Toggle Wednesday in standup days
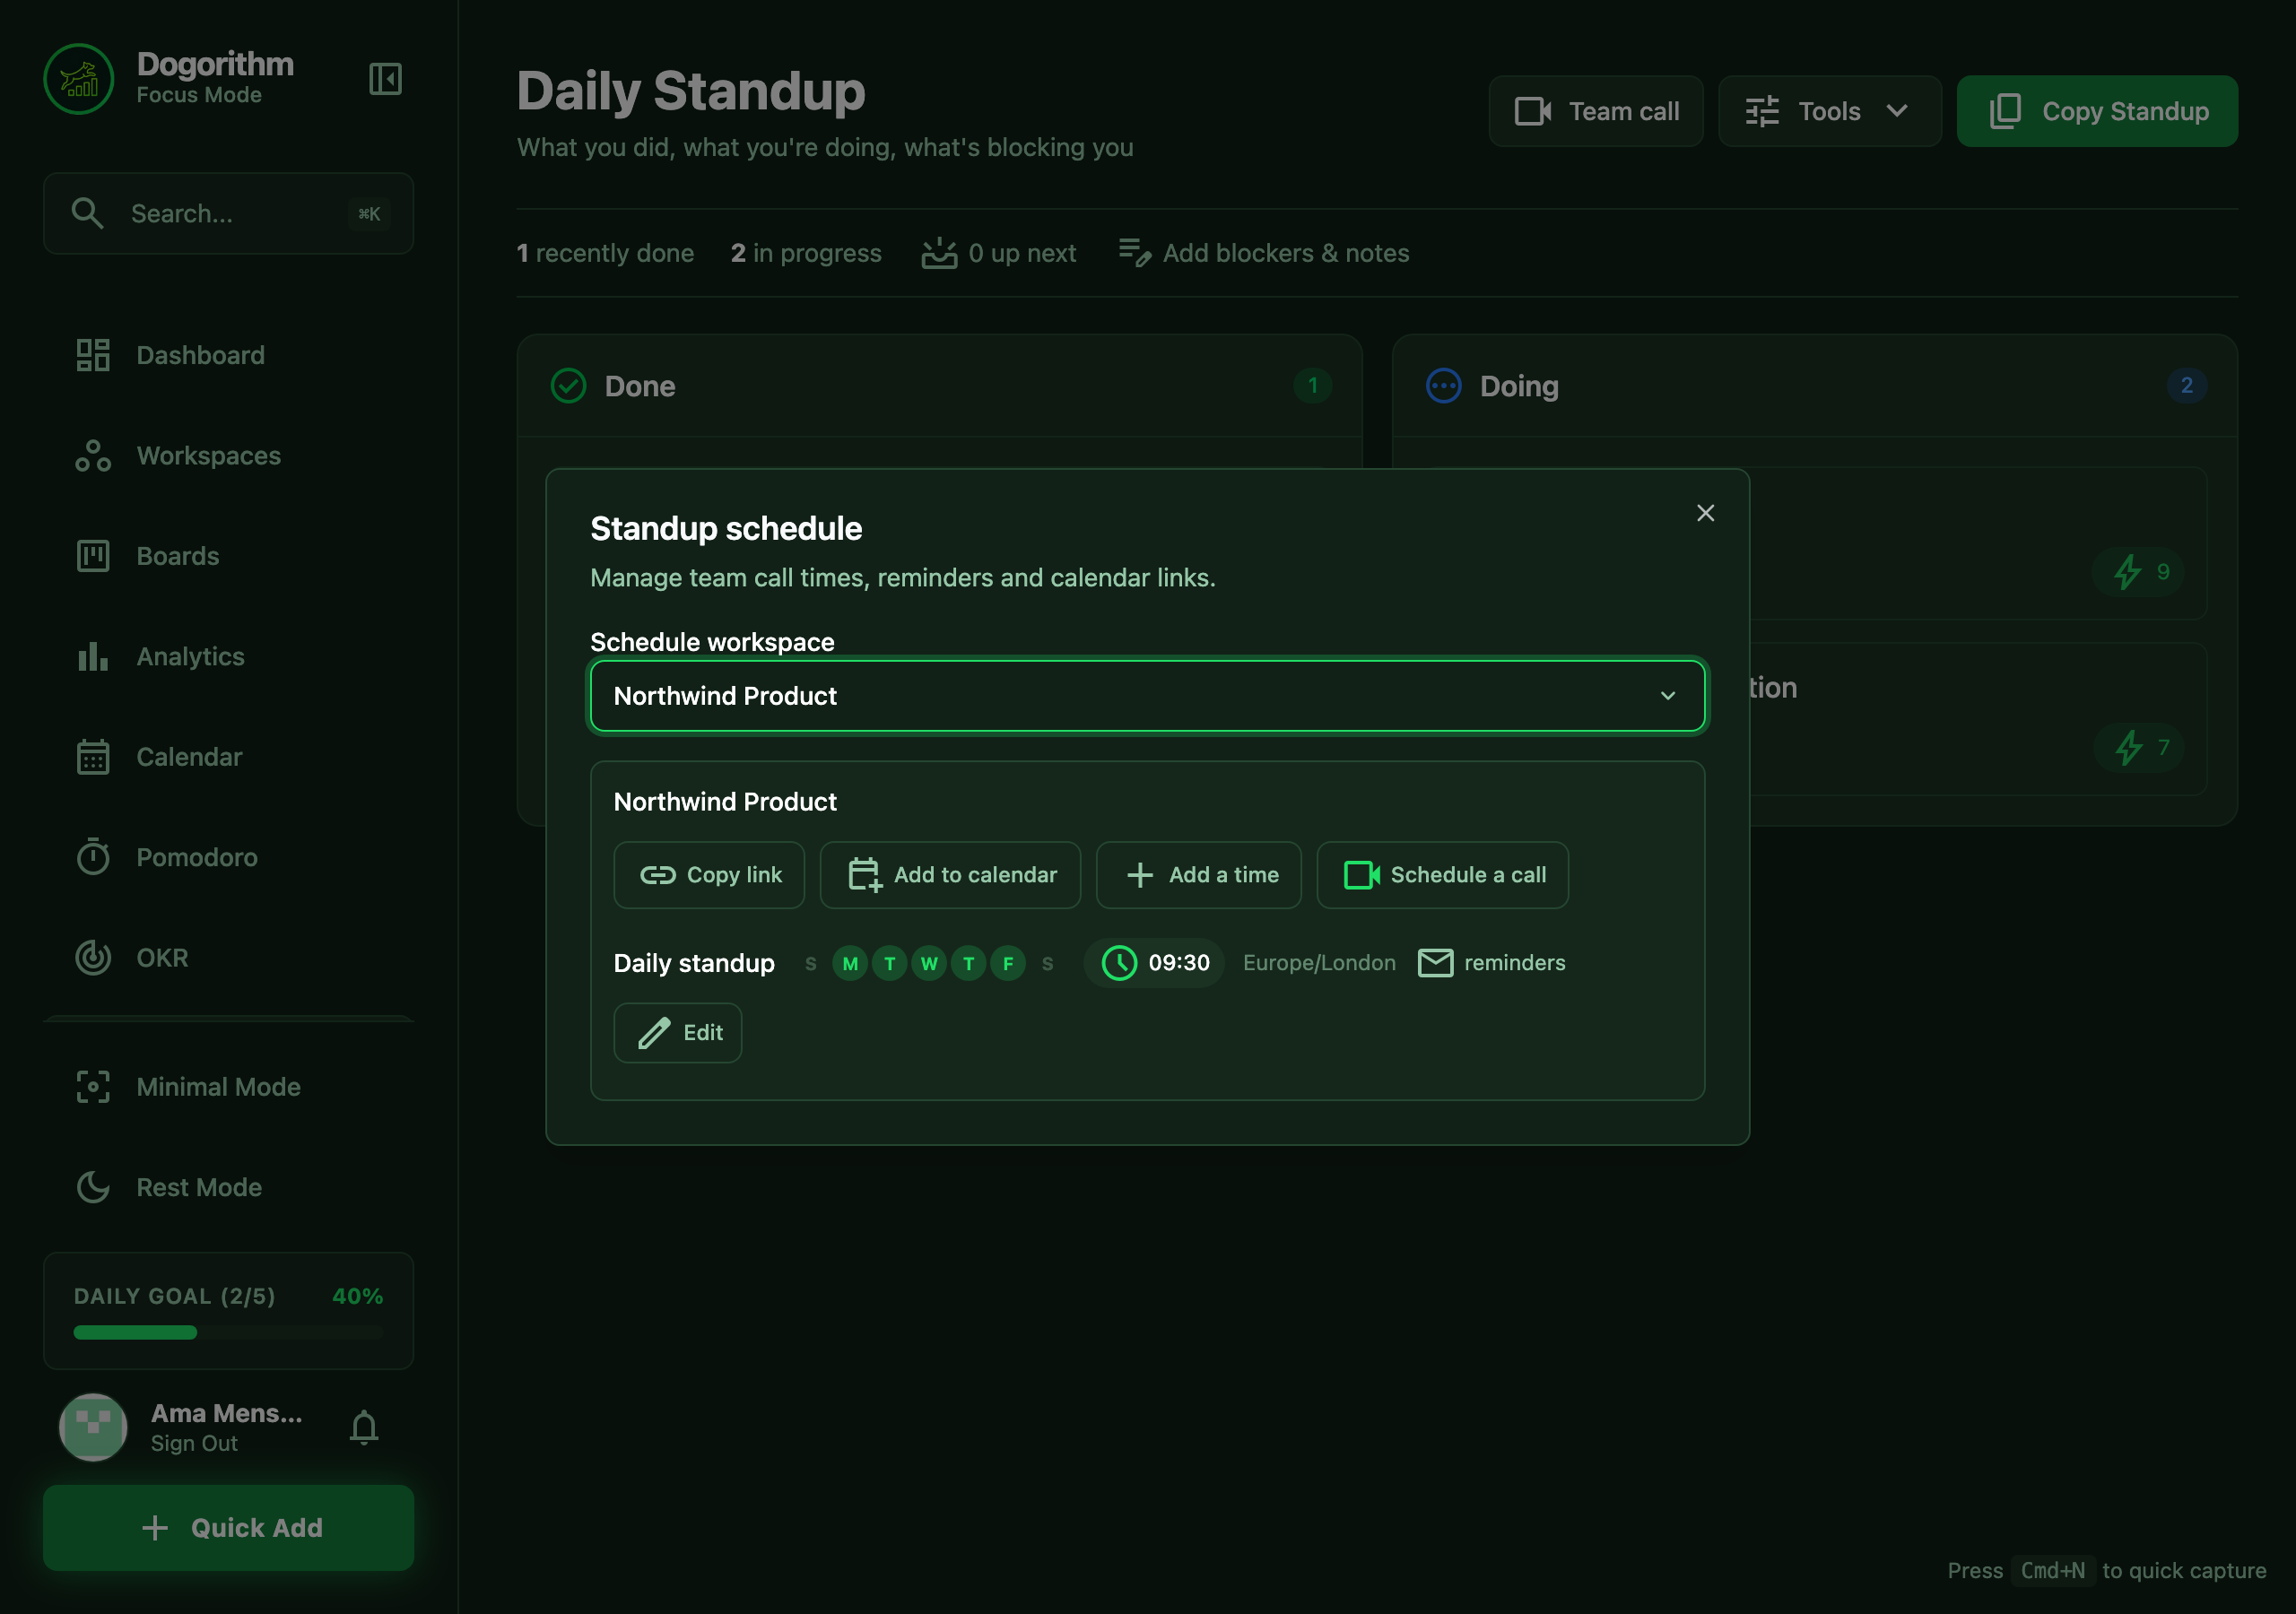 click(x=929, y=964)
